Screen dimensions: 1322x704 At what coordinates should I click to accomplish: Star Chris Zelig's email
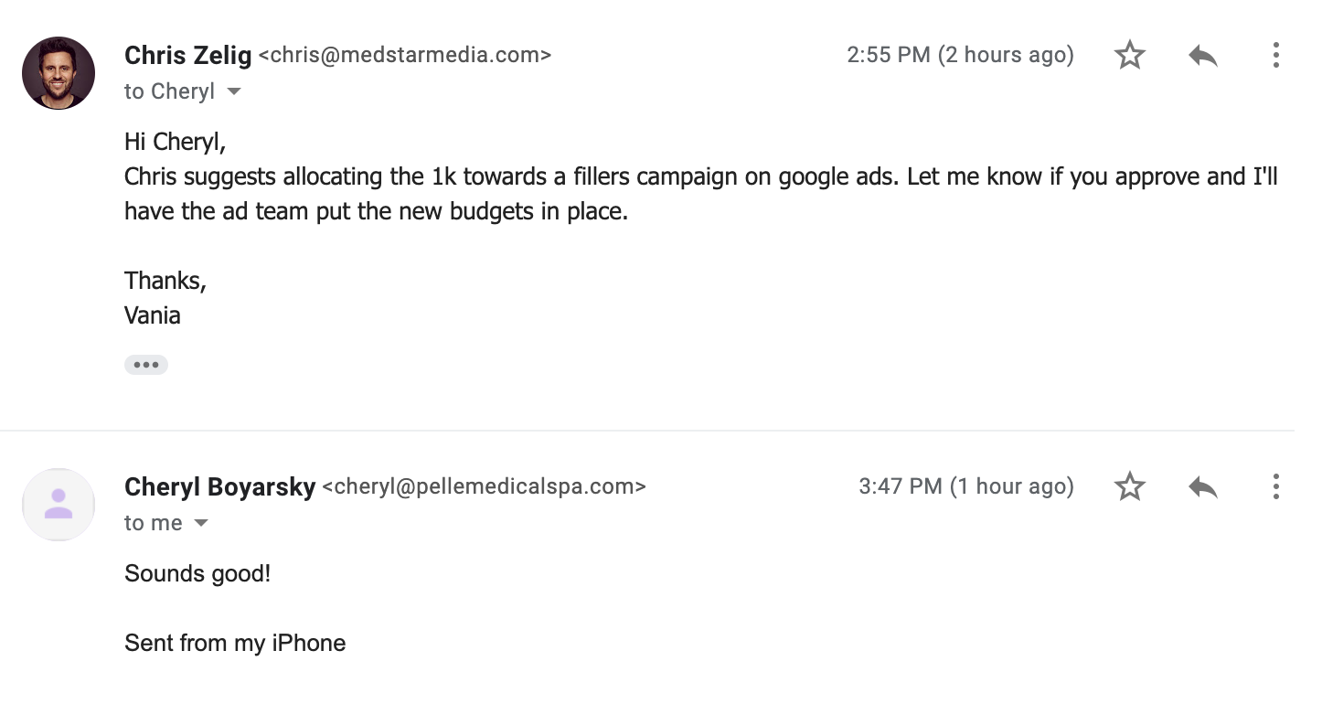(x=1130, y=56)
